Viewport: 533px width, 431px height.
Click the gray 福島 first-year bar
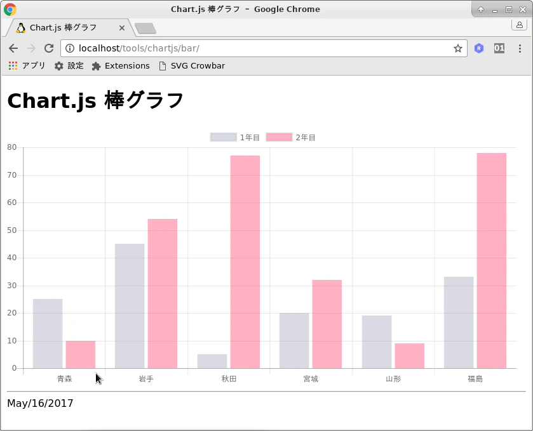459,322
